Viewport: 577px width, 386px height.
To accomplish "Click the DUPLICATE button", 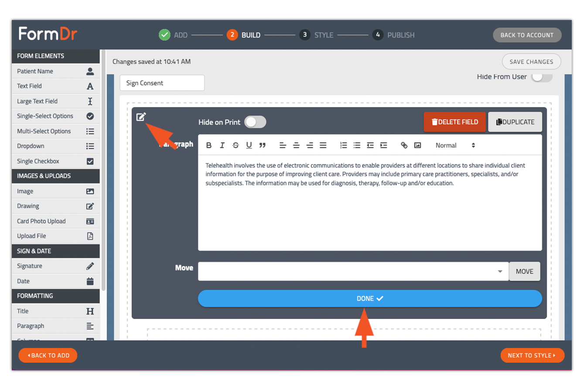I will 515,122.
